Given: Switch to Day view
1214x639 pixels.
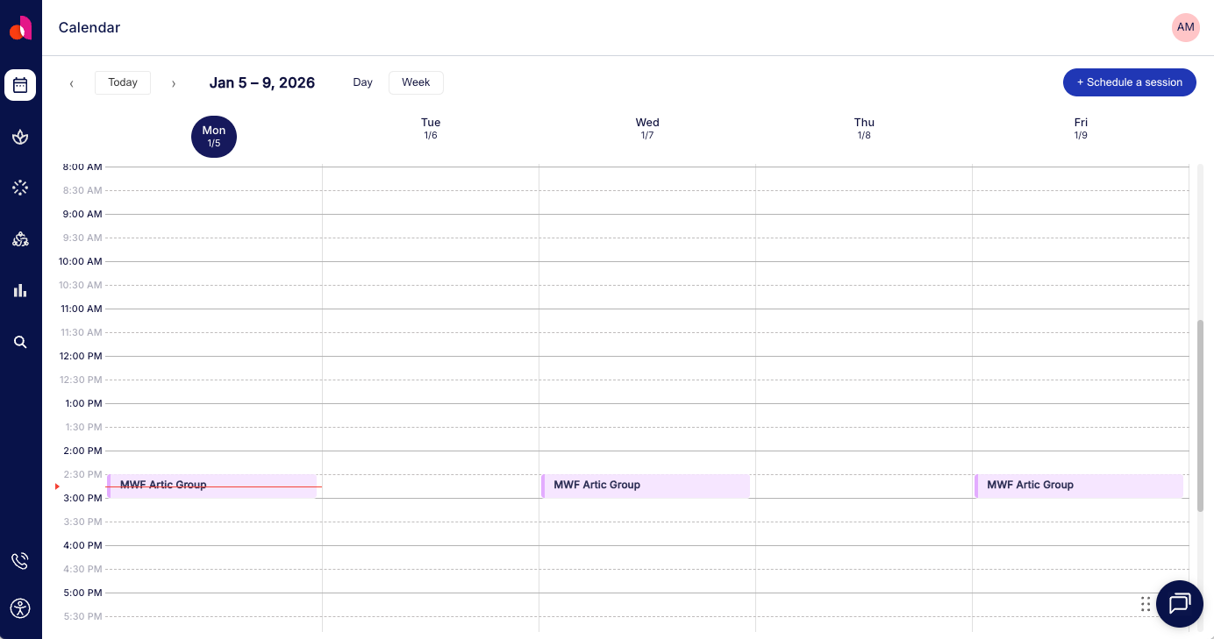Looking at the screenshot, I should point(362,82).
